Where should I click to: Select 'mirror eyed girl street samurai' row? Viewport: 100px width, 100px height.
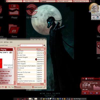[x=30, y=66]
